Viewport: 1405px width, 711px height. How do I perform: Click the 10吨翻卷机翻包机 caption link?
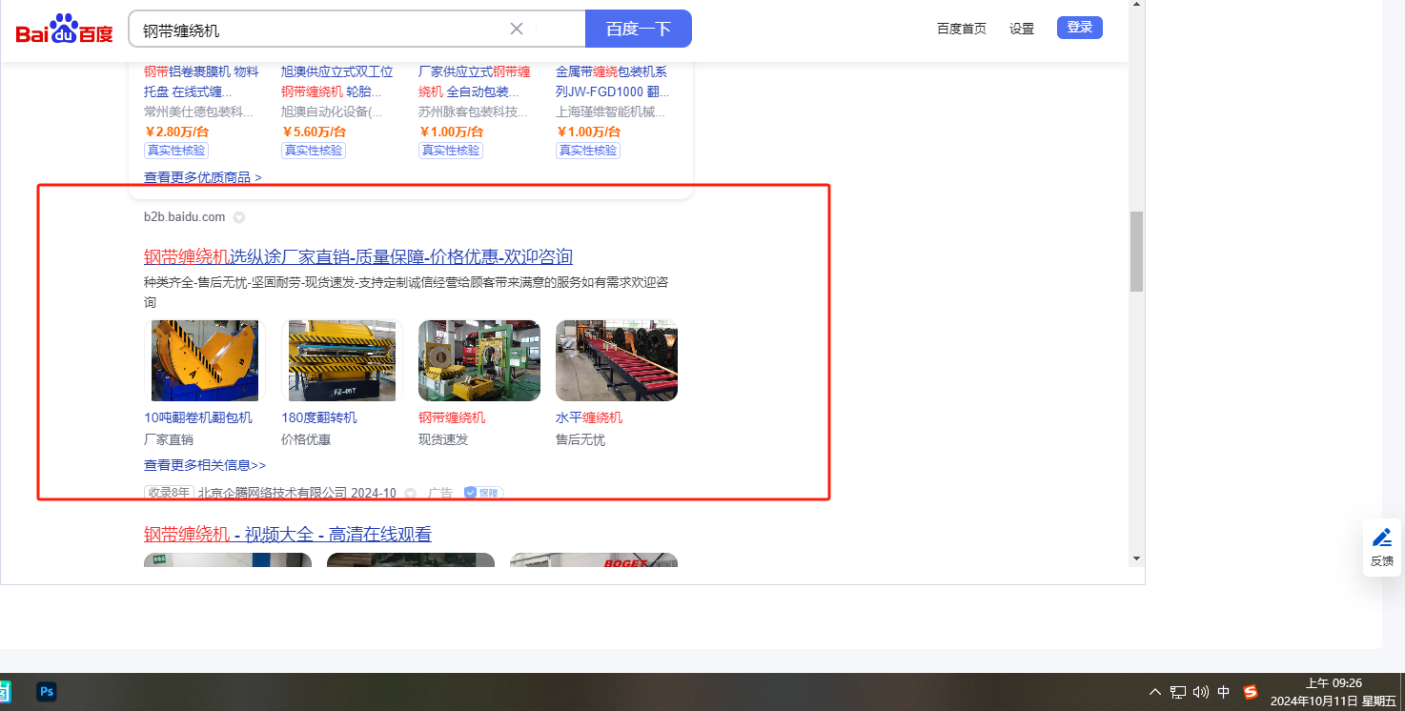coord(198,417)
